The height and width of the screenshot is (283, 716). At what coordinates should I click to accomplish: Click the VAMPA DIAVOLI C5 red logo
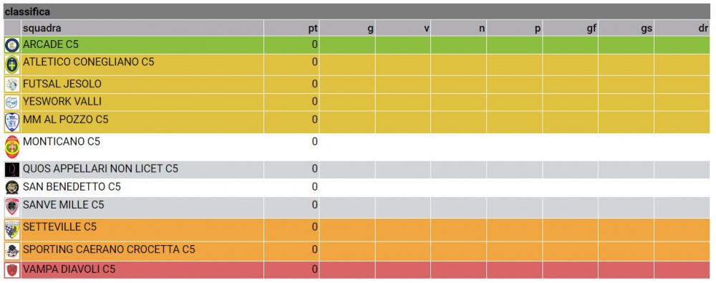12,269
